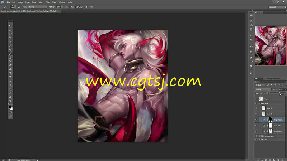Select the Rectangular Marquee tool
Screen dimensions: 287x161
point(10,30)
